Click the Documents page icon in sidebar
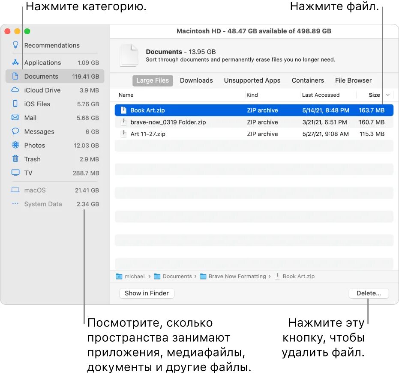The width and height of the screenshot is (399, 378). click(x=15, y=76)
